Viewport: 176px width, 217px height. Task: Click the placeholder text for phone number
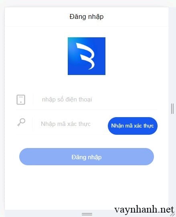point(67,99)
